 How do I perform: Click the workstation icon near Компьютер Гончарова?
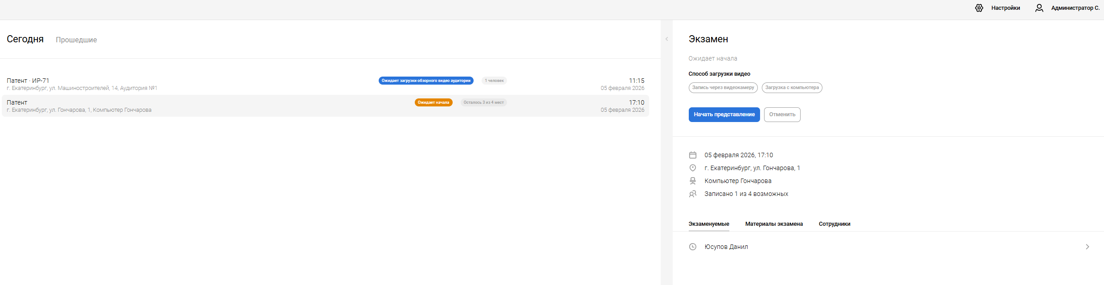693,181
